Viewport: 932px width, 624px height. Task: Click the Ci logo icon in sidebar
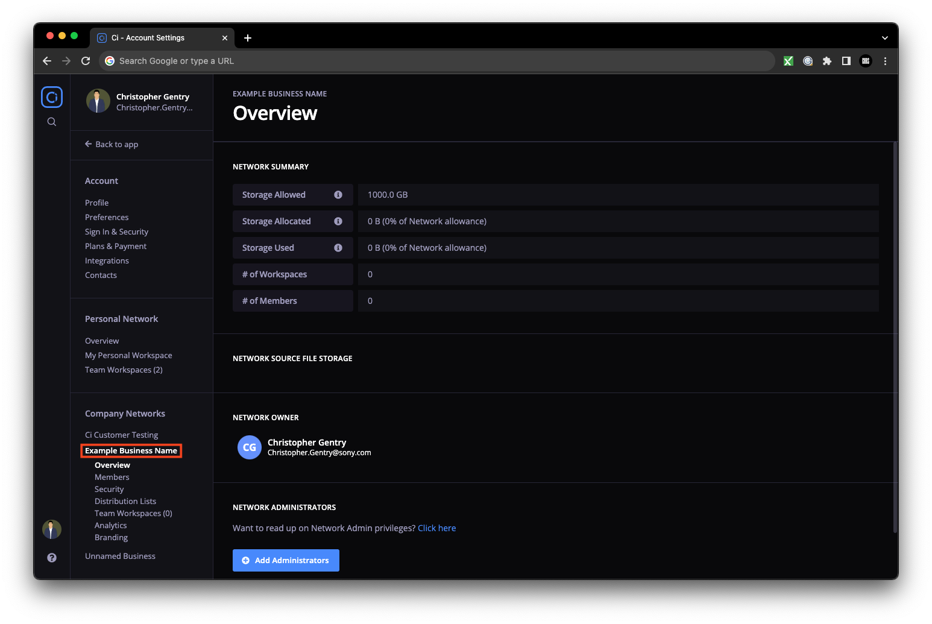click(52, 97)
